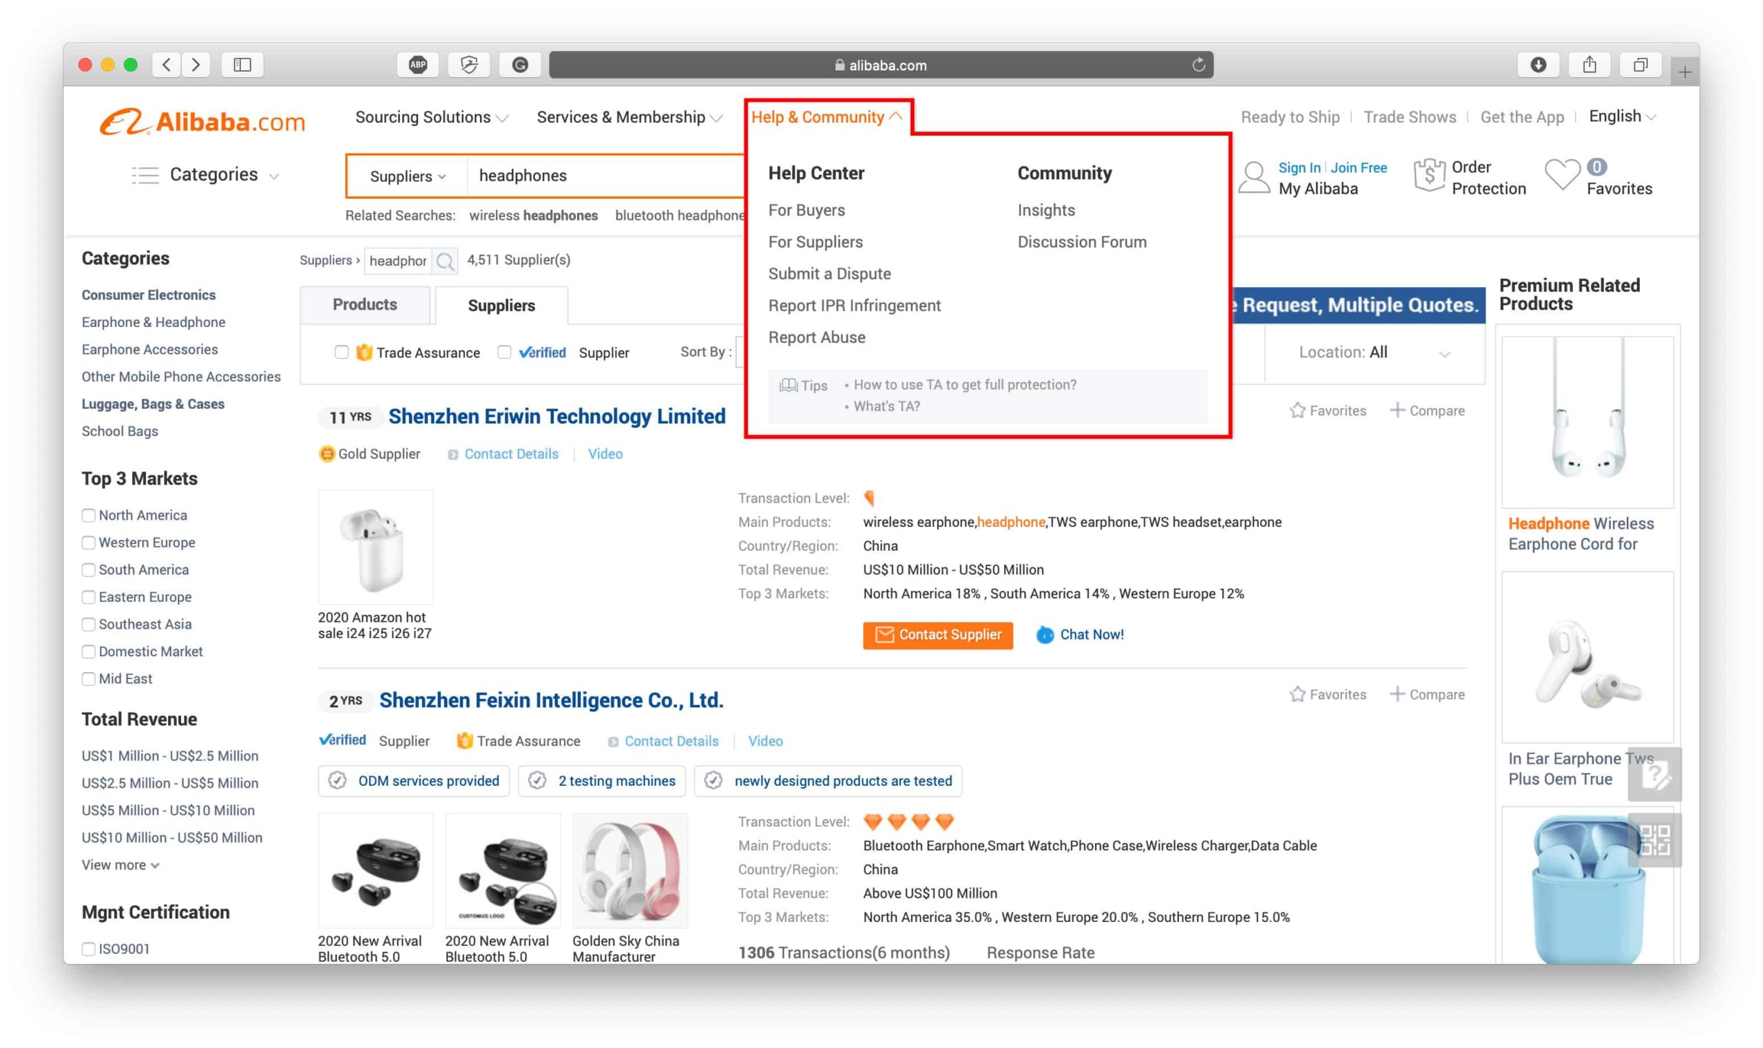Open the Discussion Forum community link
The height and width of the screenshot is (1048, 1763).
(x=1082, y=242)
